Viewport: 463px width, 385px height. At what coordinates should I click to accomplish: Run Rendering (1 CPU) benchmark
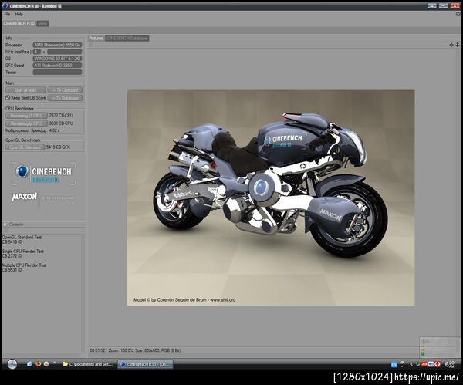click(25, 116)
